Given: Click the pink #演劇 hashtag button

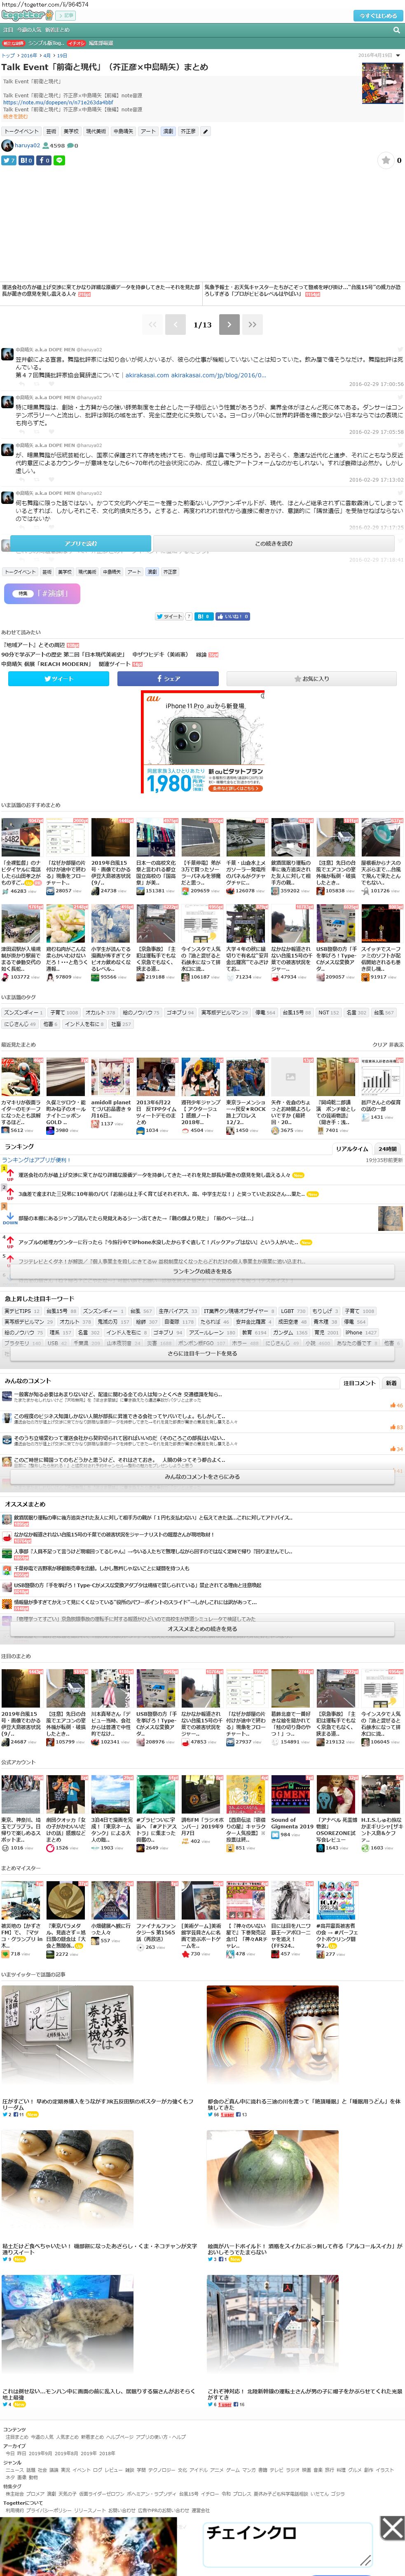Looking at the screenshot, I should pyautogui.click(x=43, y=593).
